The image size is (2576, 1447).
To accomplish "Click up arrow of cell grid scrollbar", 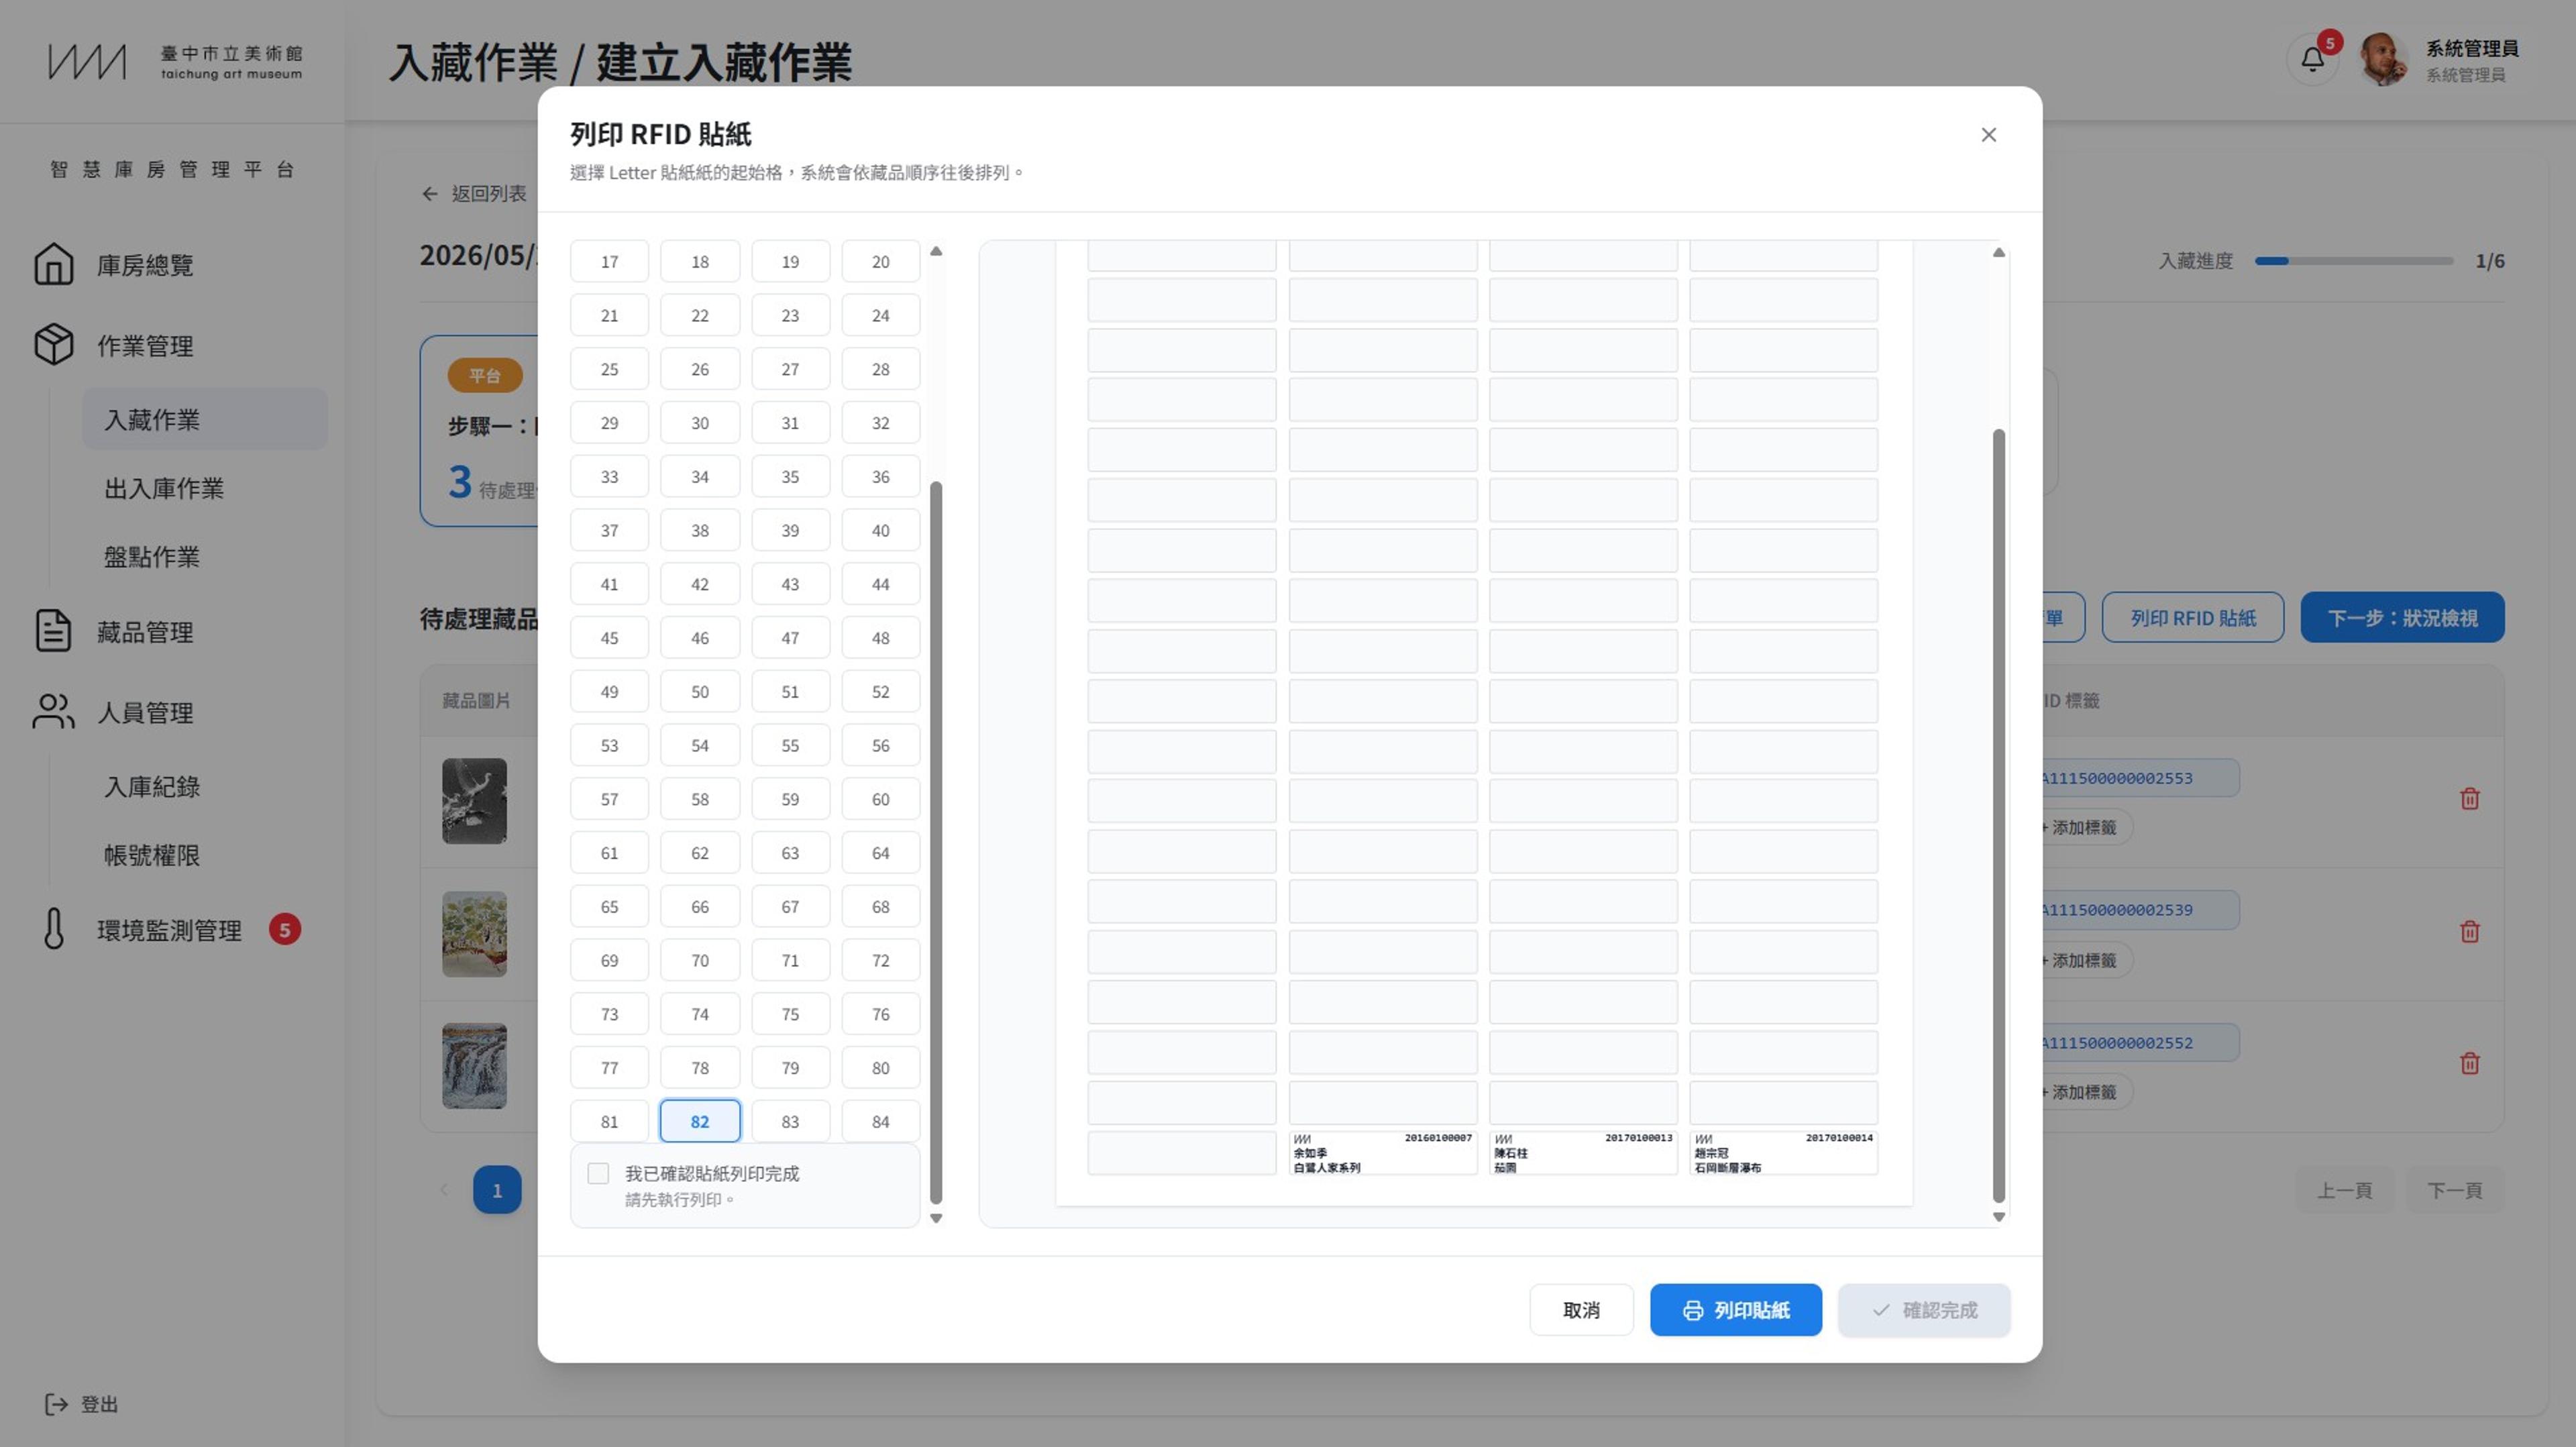I will [x=936, y=251].
